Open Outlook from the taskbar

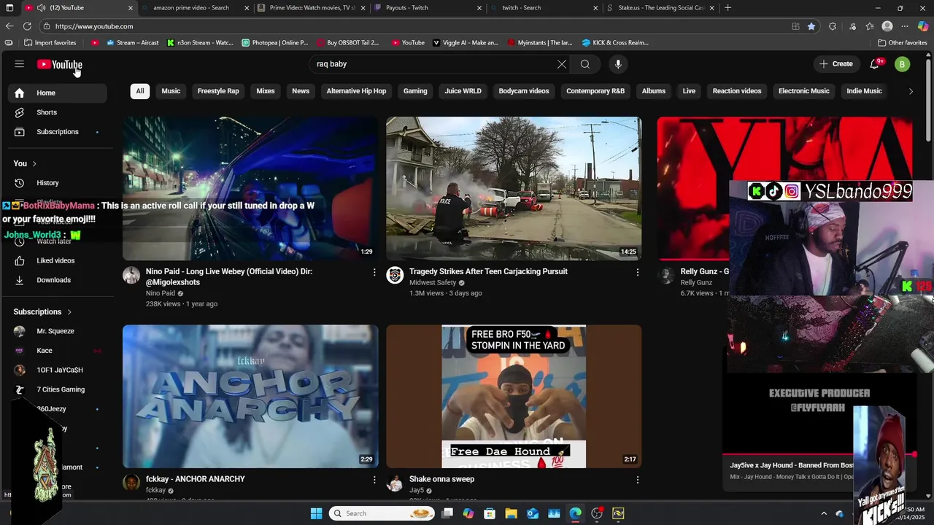click(x=533, y=513)
